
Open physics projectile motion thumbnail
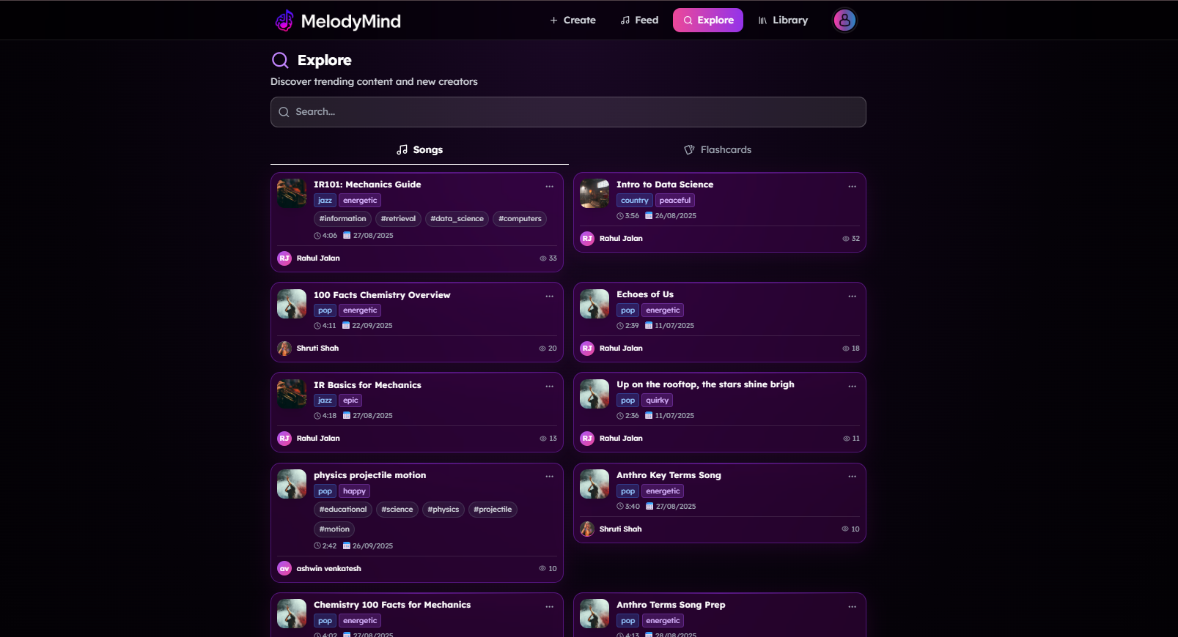[292, 484]
